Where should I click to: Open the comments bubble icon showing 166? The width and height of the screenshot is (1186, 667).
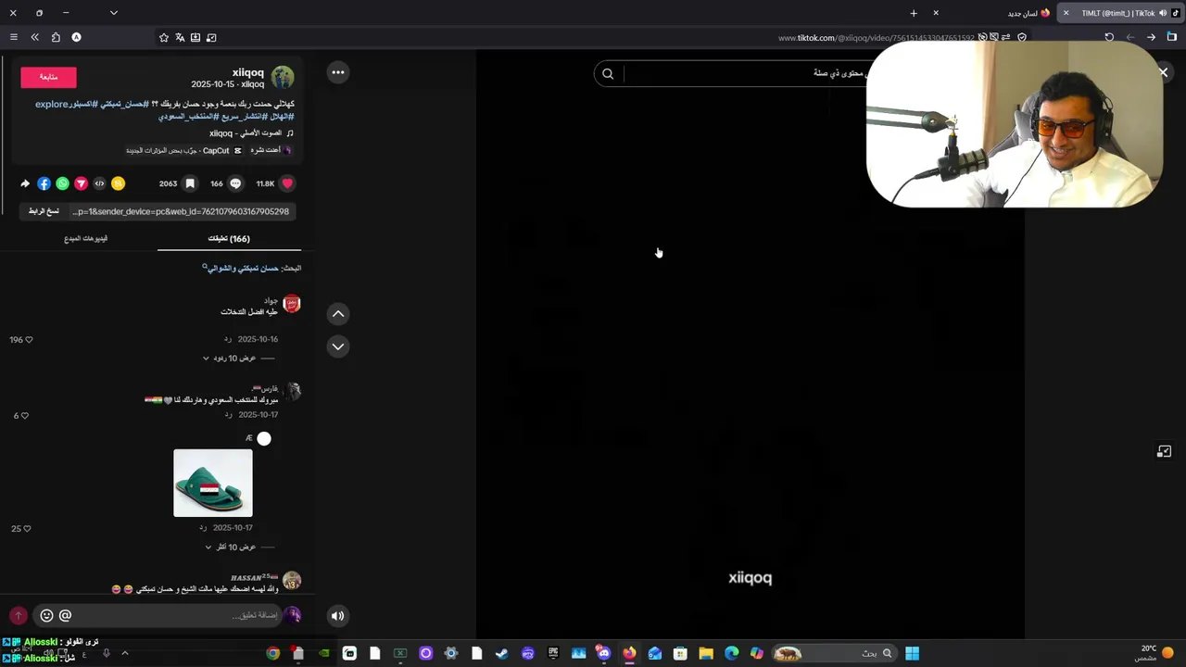click(x=235, y=183)
